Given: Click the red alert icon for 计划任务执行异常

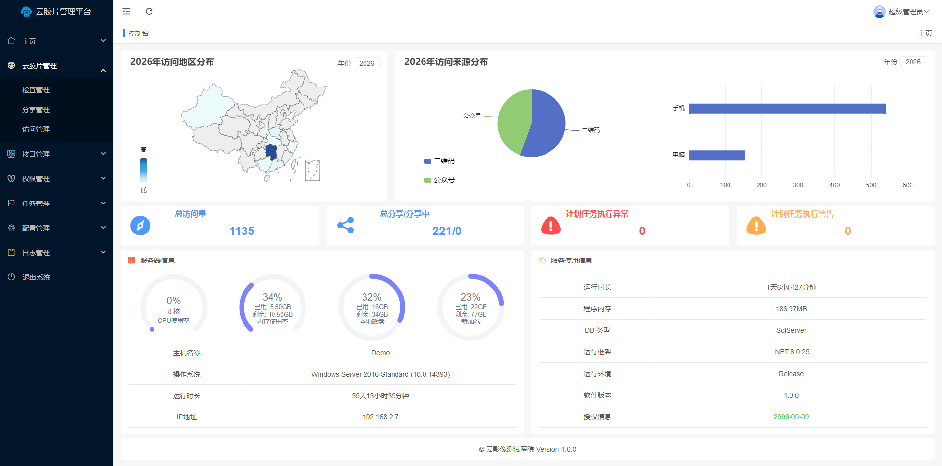Looking at the screenshot, I should pos(551,226).
